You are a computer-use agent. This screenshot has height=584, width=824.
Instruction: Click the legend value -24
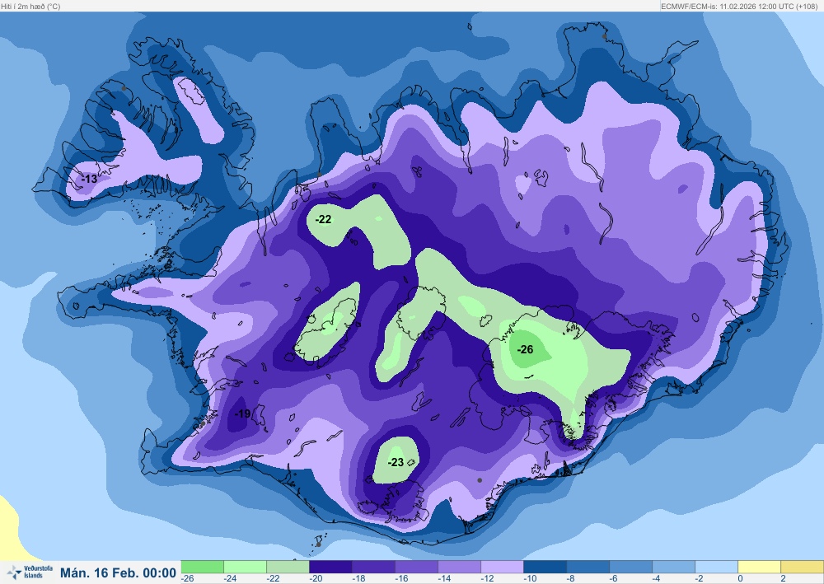[x=230, y=579]
